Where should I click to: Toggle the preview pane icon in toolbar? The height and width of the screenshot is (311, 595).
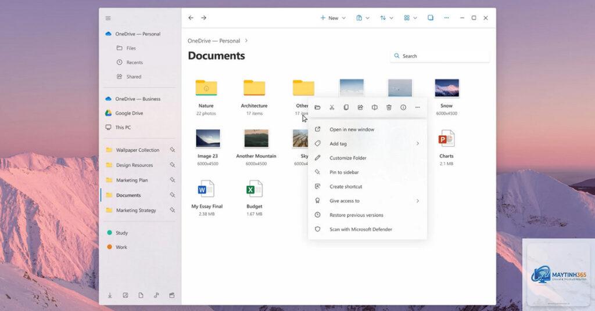tap(431, 18)
